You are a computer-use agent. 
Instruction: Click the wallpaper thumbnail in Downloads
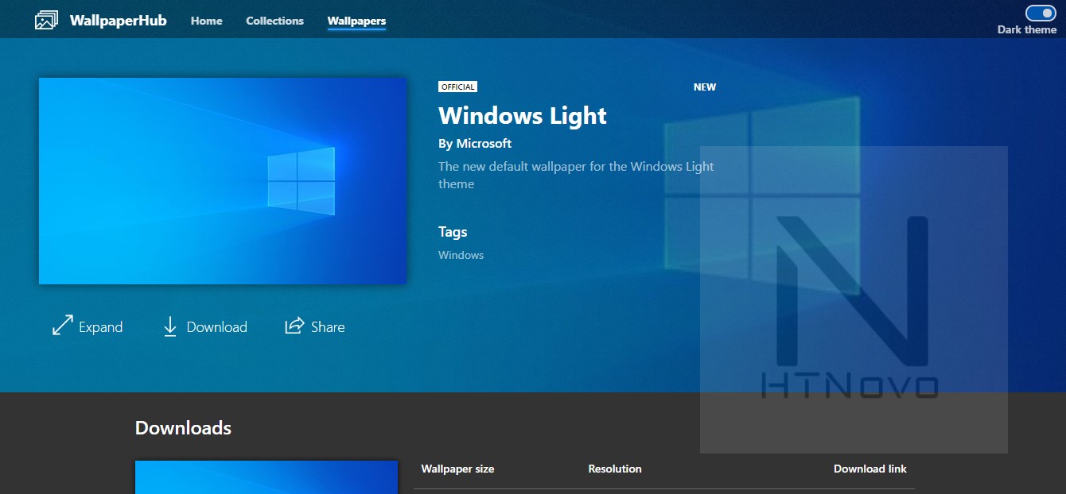pyautogui.click(x=266, y=477)
